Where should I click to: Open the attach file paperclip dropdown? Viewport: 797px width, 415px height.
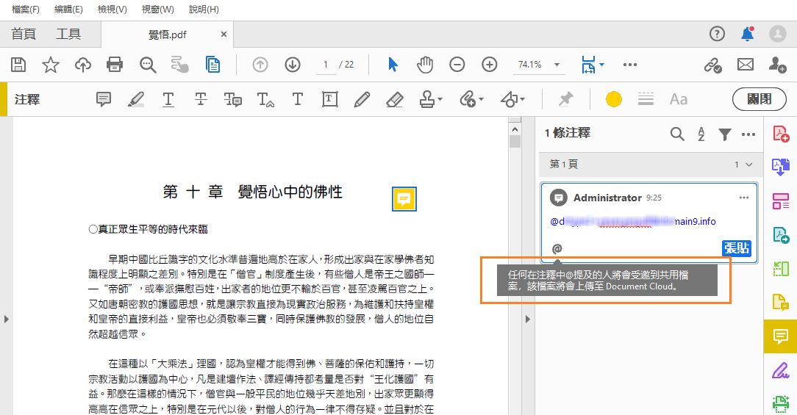[471, 99]
